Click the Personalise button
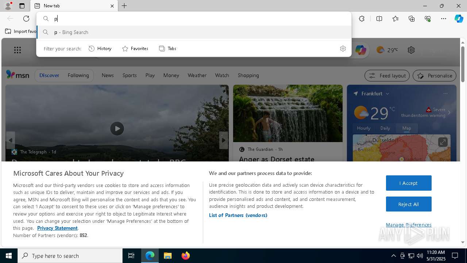467x263 pixels. click(x=435, y=76)
